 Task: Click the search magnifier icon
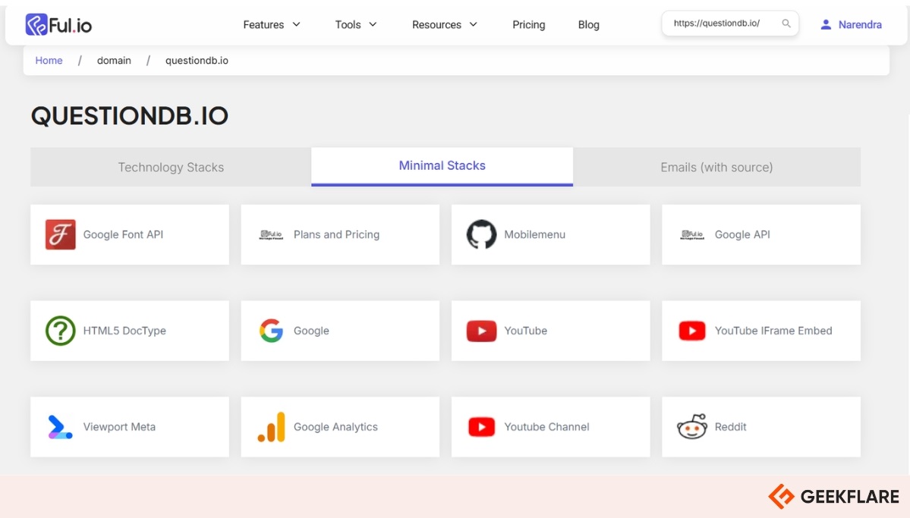786,24
